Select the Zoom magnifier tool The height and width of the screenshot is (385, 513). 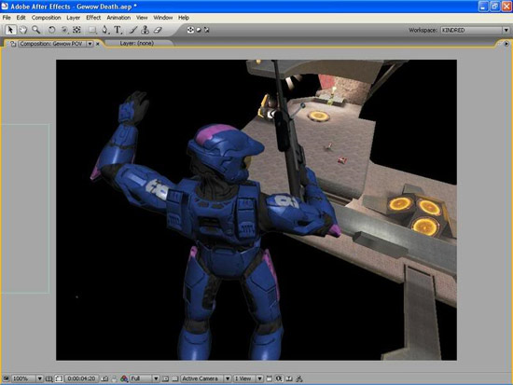click(36, 30)
